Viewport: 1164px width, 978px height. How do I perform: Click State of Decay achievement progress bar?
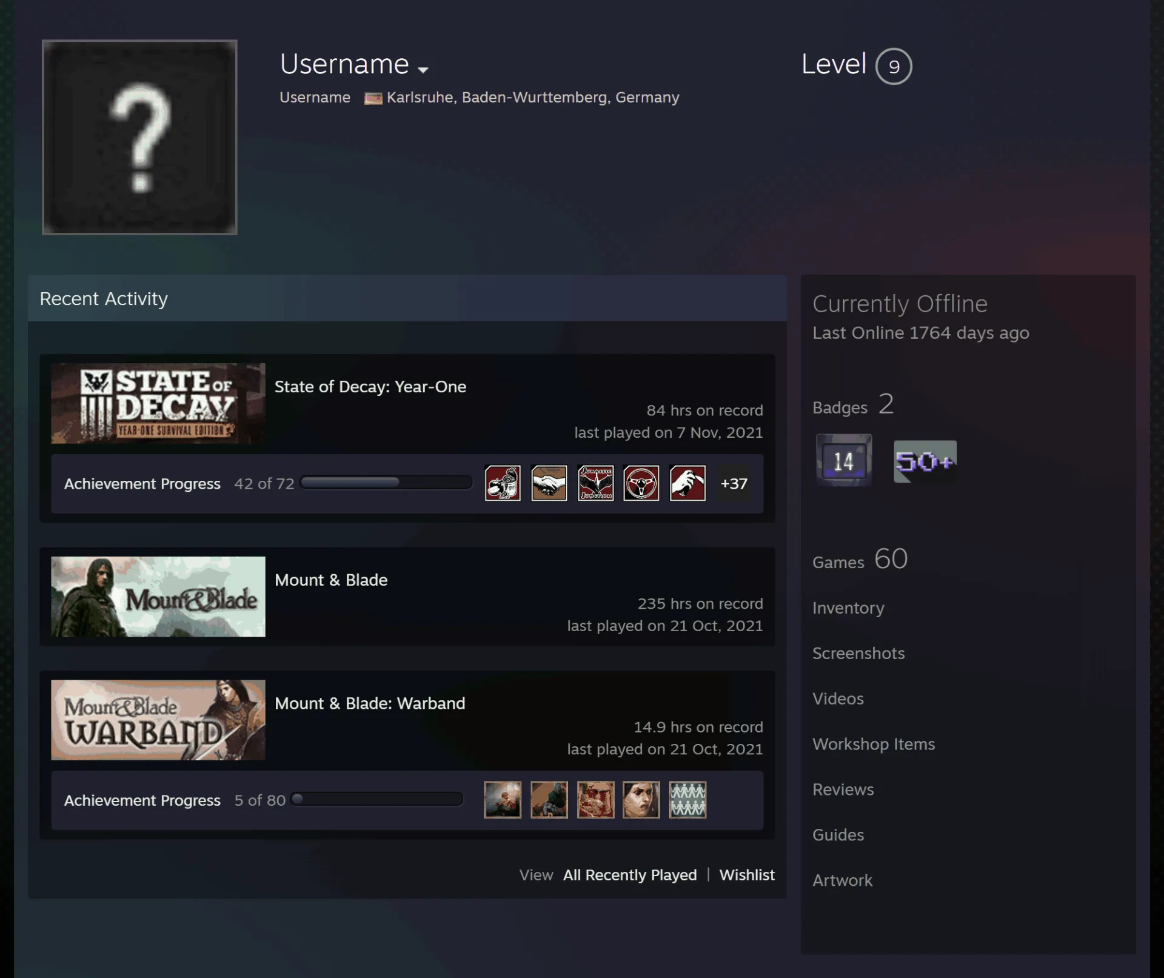[x=386, y=483]
